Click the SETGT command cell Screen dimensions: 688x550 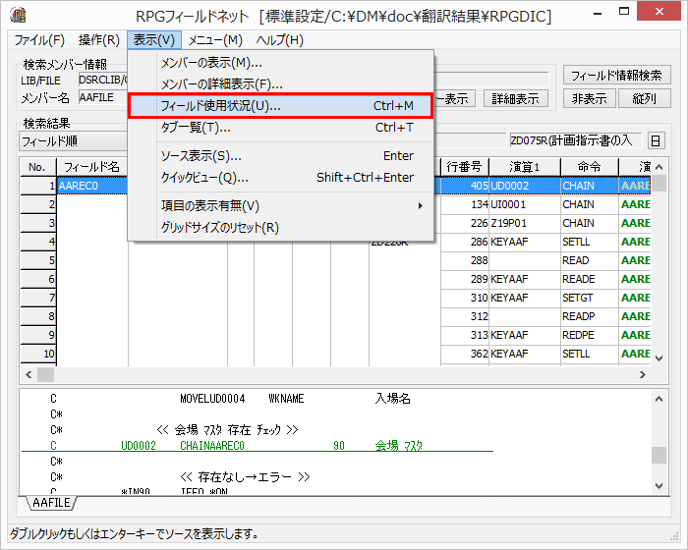tap(590, 298)
